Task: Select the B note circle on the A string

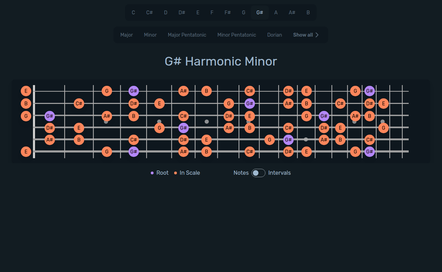Action: tap(79, 140)
